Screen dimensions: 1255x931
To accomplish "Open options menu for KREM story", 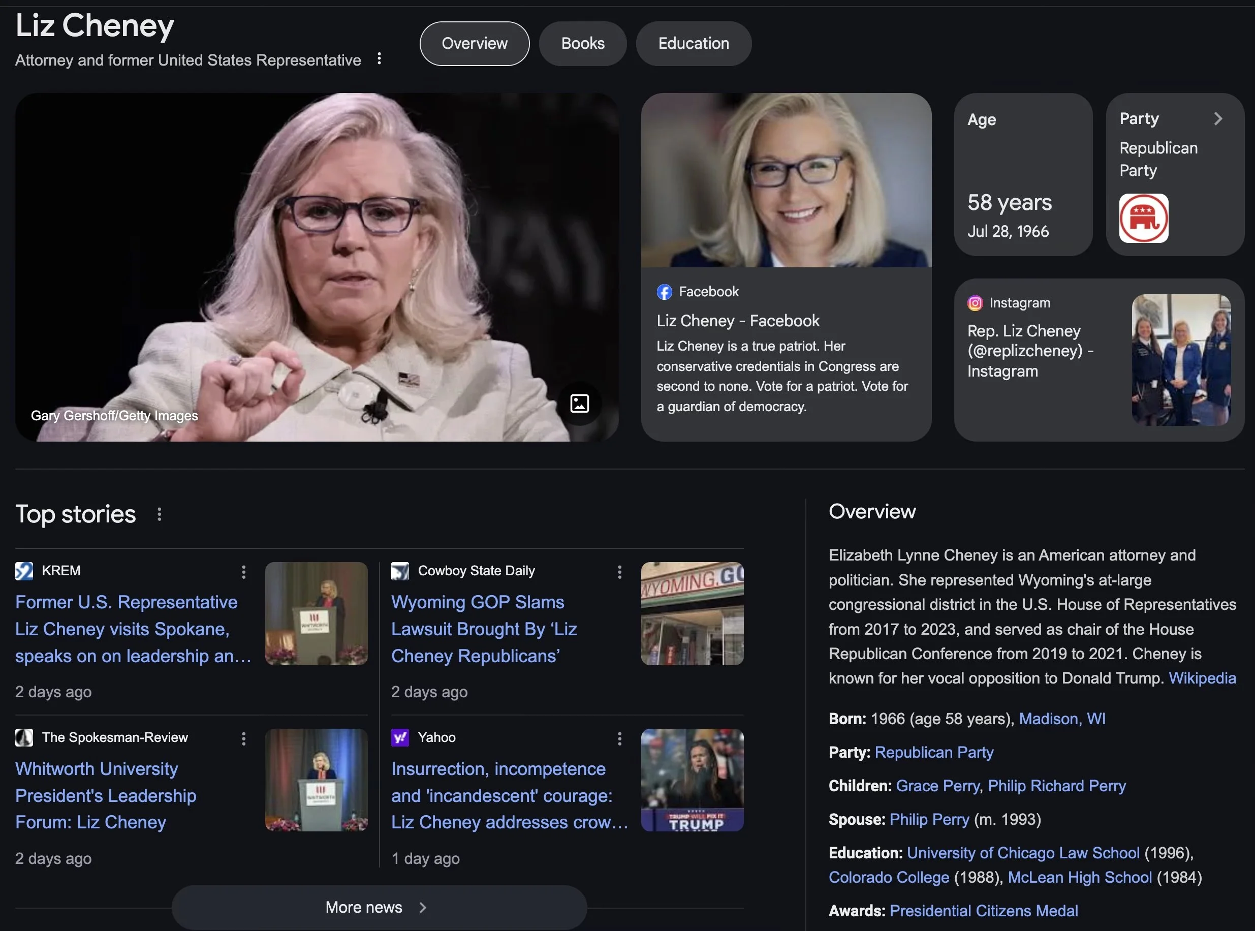I will click(243, 572).
